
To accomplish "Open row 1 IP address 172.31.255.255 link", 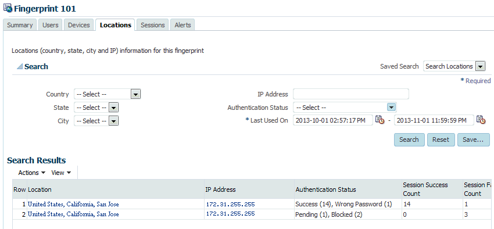I will (x=230, y=204).
